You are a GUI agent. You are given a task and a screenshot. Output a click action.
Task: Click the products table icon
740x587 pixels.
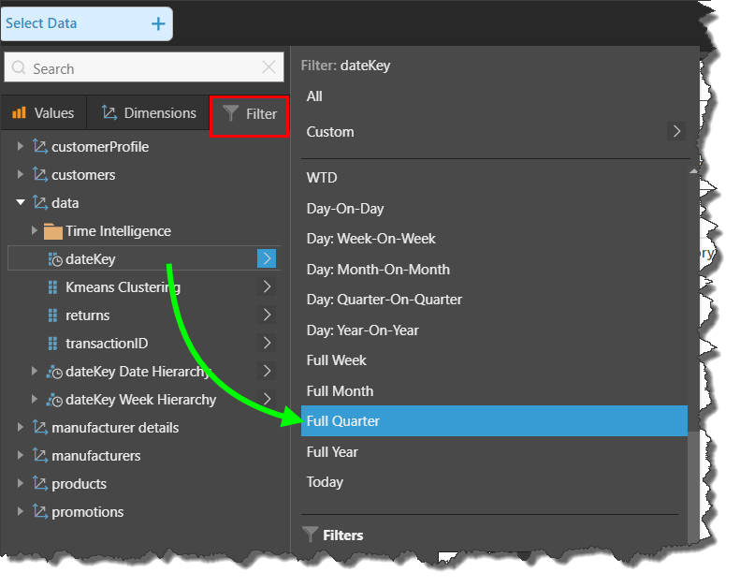pos(39,484)
